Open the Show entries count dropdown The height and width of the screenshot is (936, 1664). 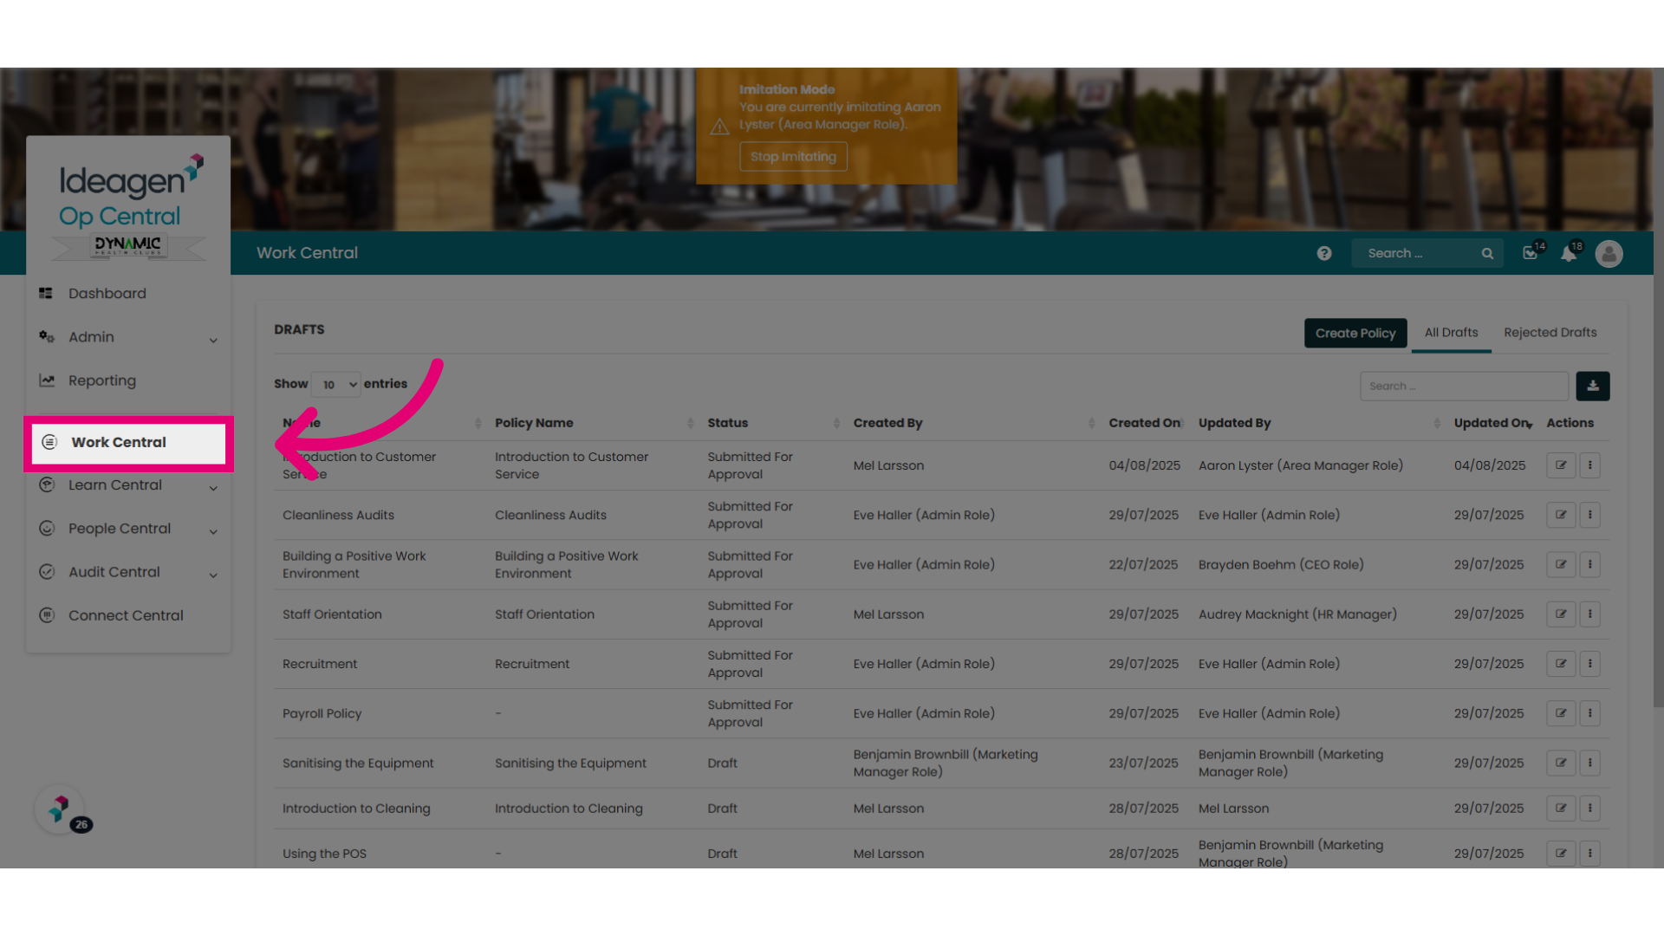pyautogui.click(x=335, y=384)
